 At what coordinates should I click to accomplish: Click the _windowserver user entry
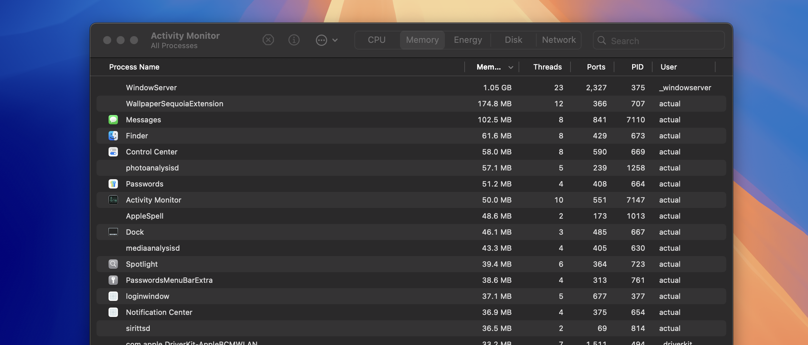(685, 88)
